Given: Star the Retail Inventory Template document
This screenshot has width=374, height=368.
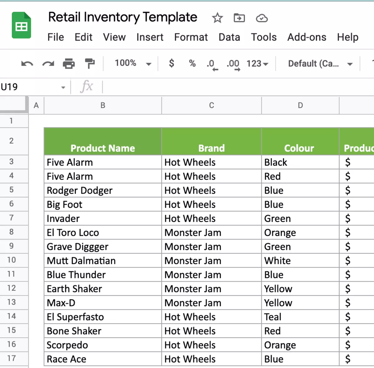Looking at the screenshot, I should click(x=217, y=18).
